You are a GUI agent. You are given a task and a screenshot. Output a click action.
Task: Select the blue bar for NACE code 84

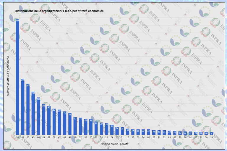point(43,119)
